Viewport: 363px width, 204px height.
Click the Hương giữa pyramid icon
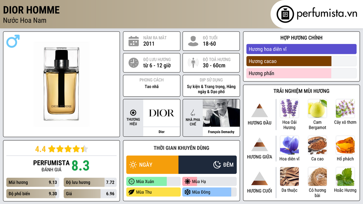(259, 144)
